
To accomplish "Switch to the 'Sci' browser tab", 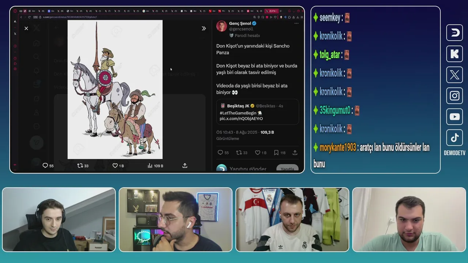I will (70, 11).
